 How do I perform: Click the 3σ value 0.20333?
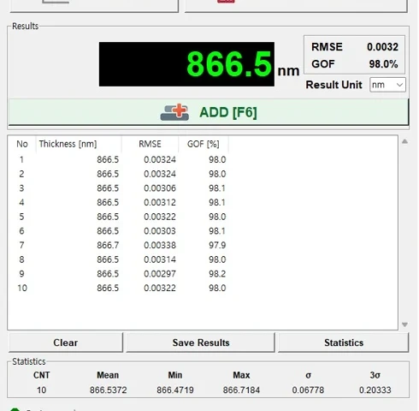coord(375,390)
